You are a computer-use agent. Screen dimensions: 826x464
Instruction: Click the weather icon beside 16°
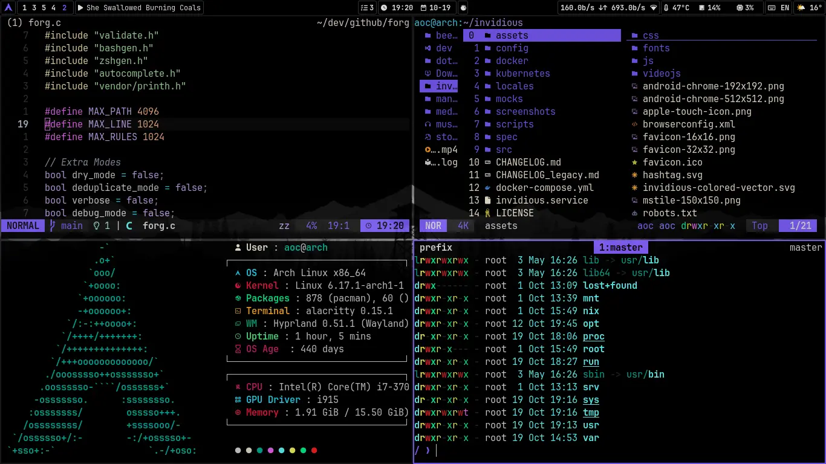point(802,8)
